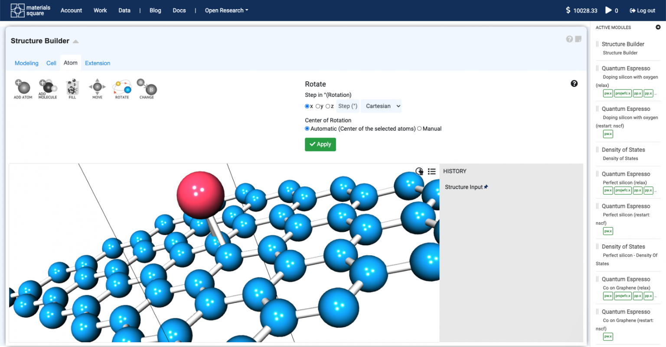
Task: Collapse the Structure Builder module header
Action: (75, 42)
